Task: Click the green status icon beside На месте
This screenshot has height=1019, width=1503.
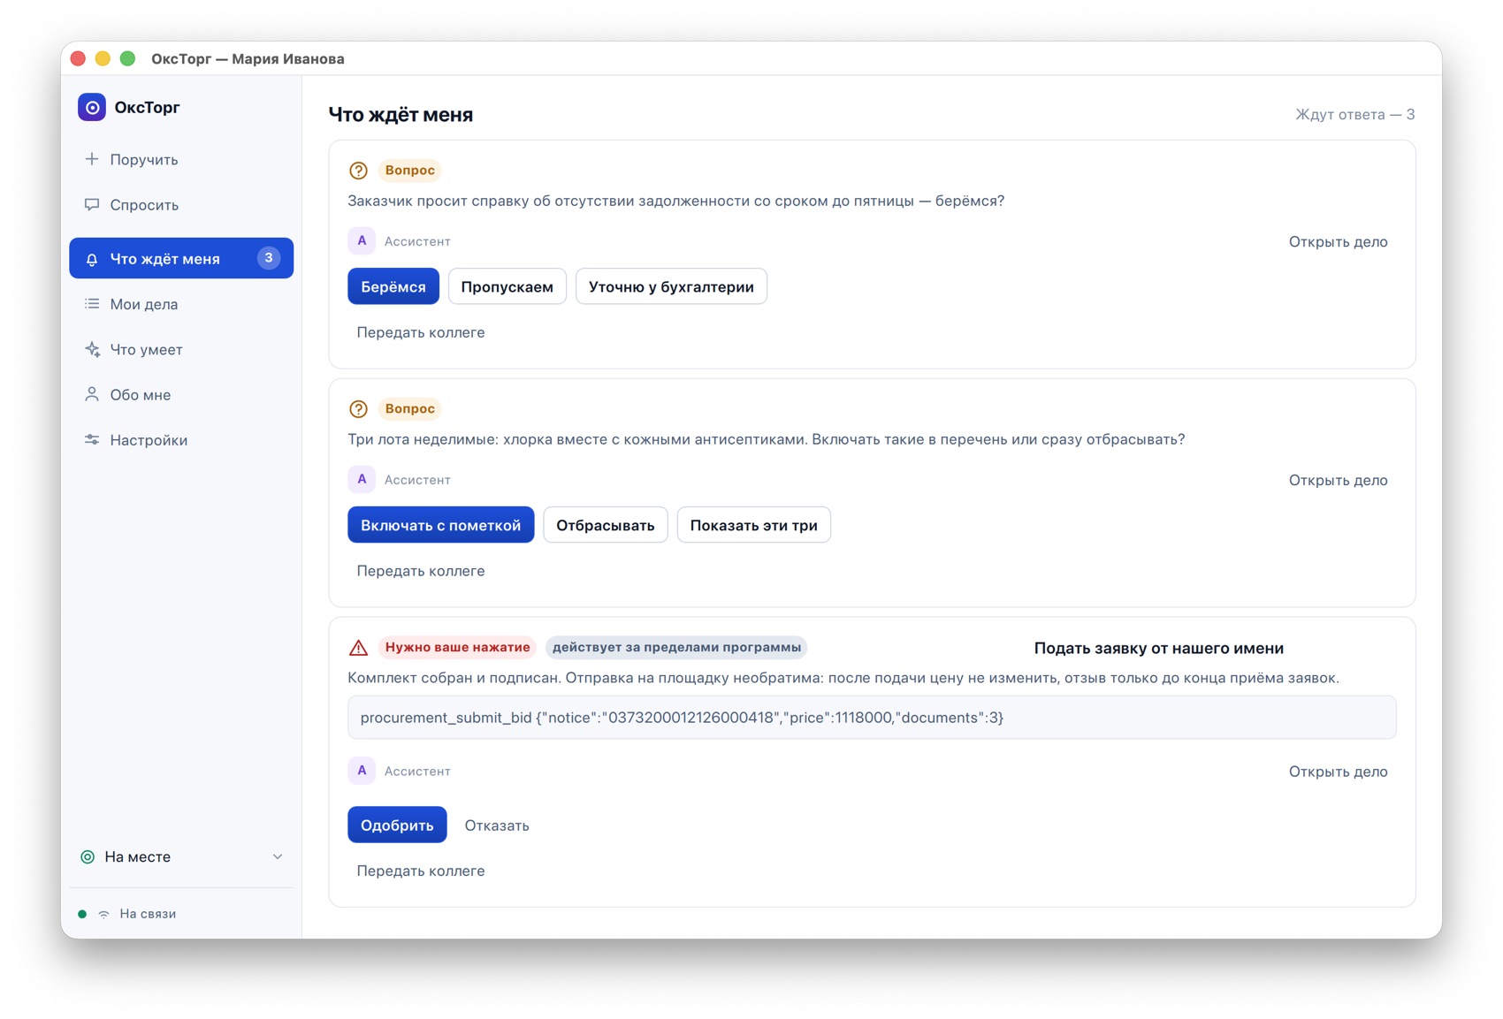Action: (x=88, y=856)
